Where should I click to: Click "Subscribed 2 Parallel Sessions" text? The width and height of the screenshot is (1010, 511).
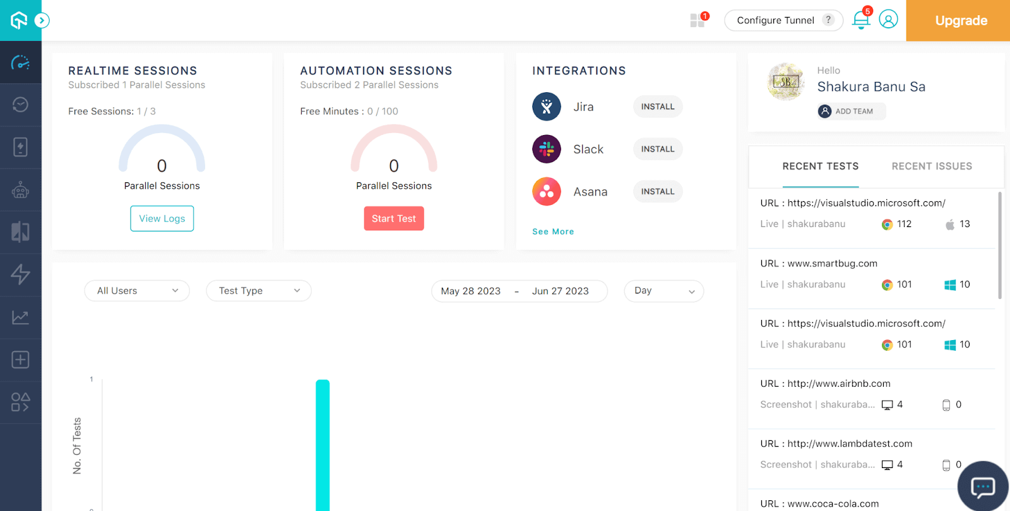tap(369, 85)
